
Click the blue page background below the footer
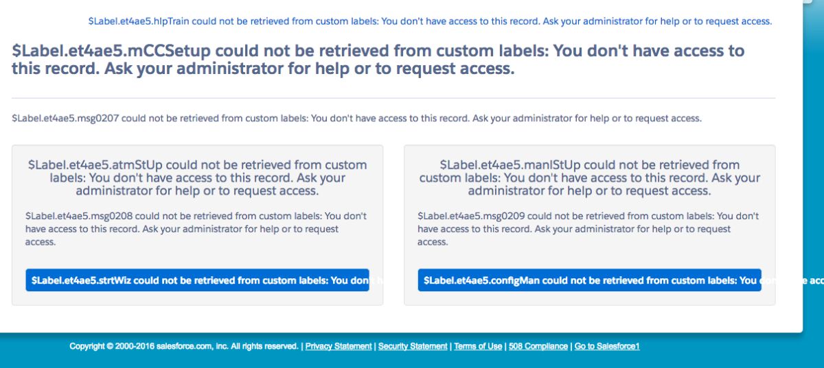412,361
